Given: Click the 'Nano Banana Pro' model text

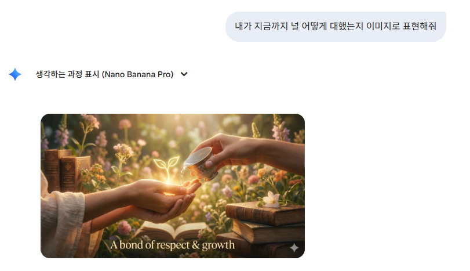Looking at the screenshot, I should pos(138,74).
